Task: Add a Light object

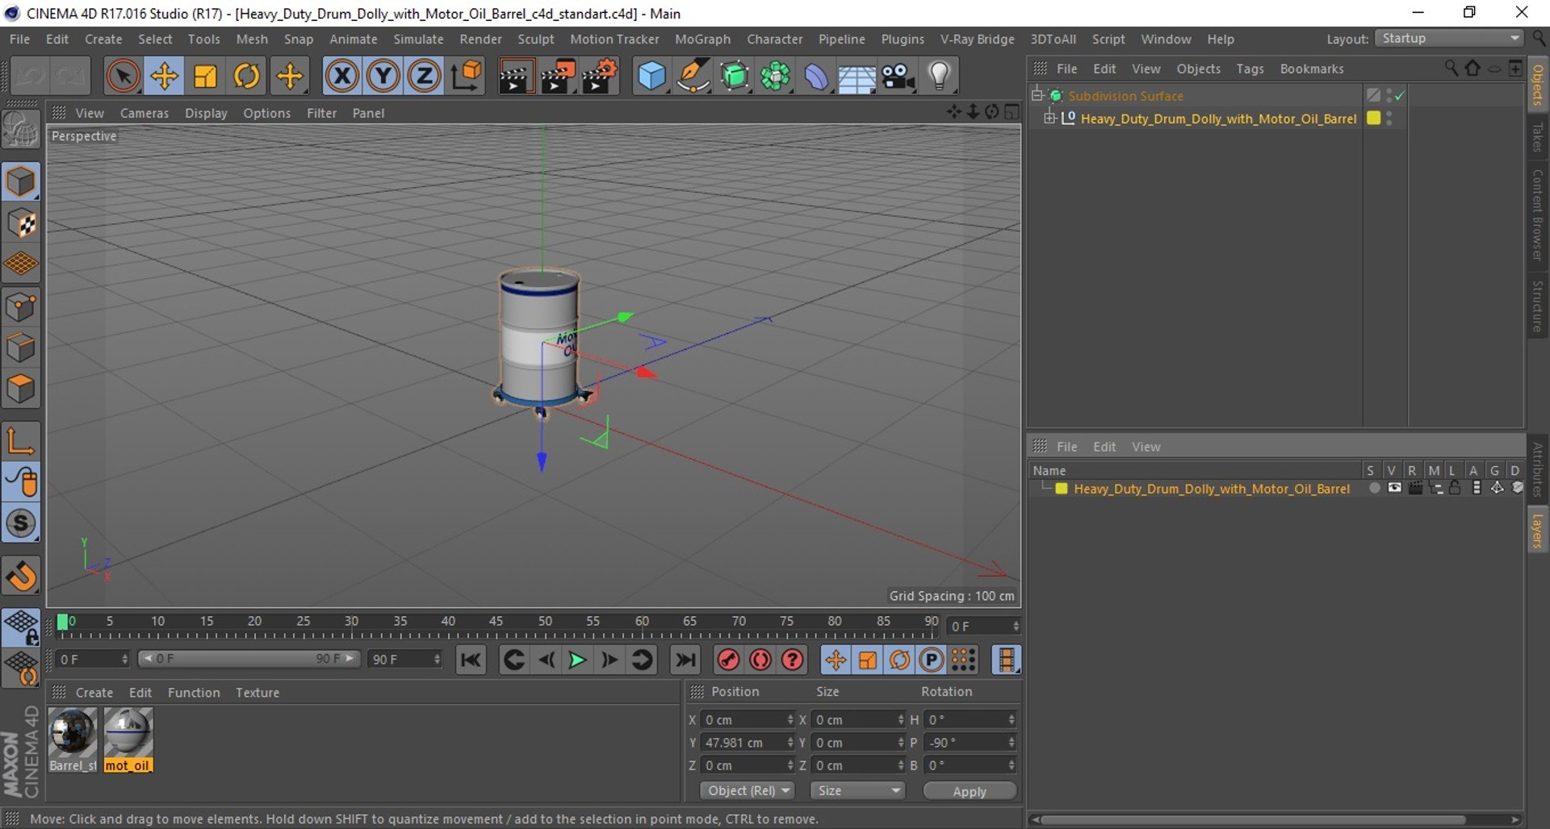Action: coord(939,77)
